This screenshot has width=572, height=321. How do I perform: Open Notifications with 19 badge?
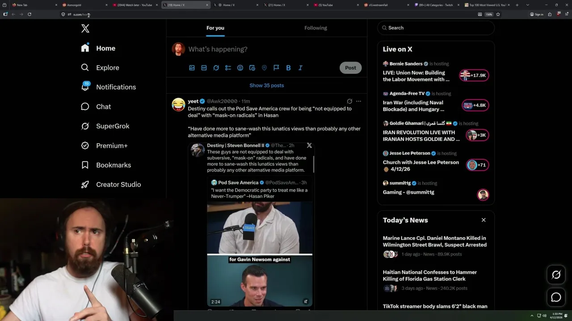[109, 87]
